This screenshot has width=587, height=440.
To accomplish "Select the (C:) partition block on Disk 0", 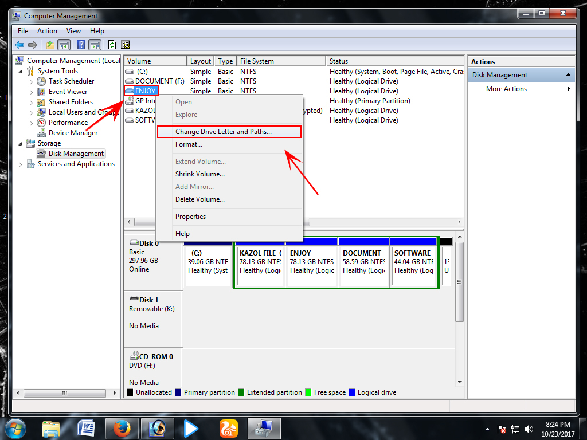I will click(x=208, y=262).
